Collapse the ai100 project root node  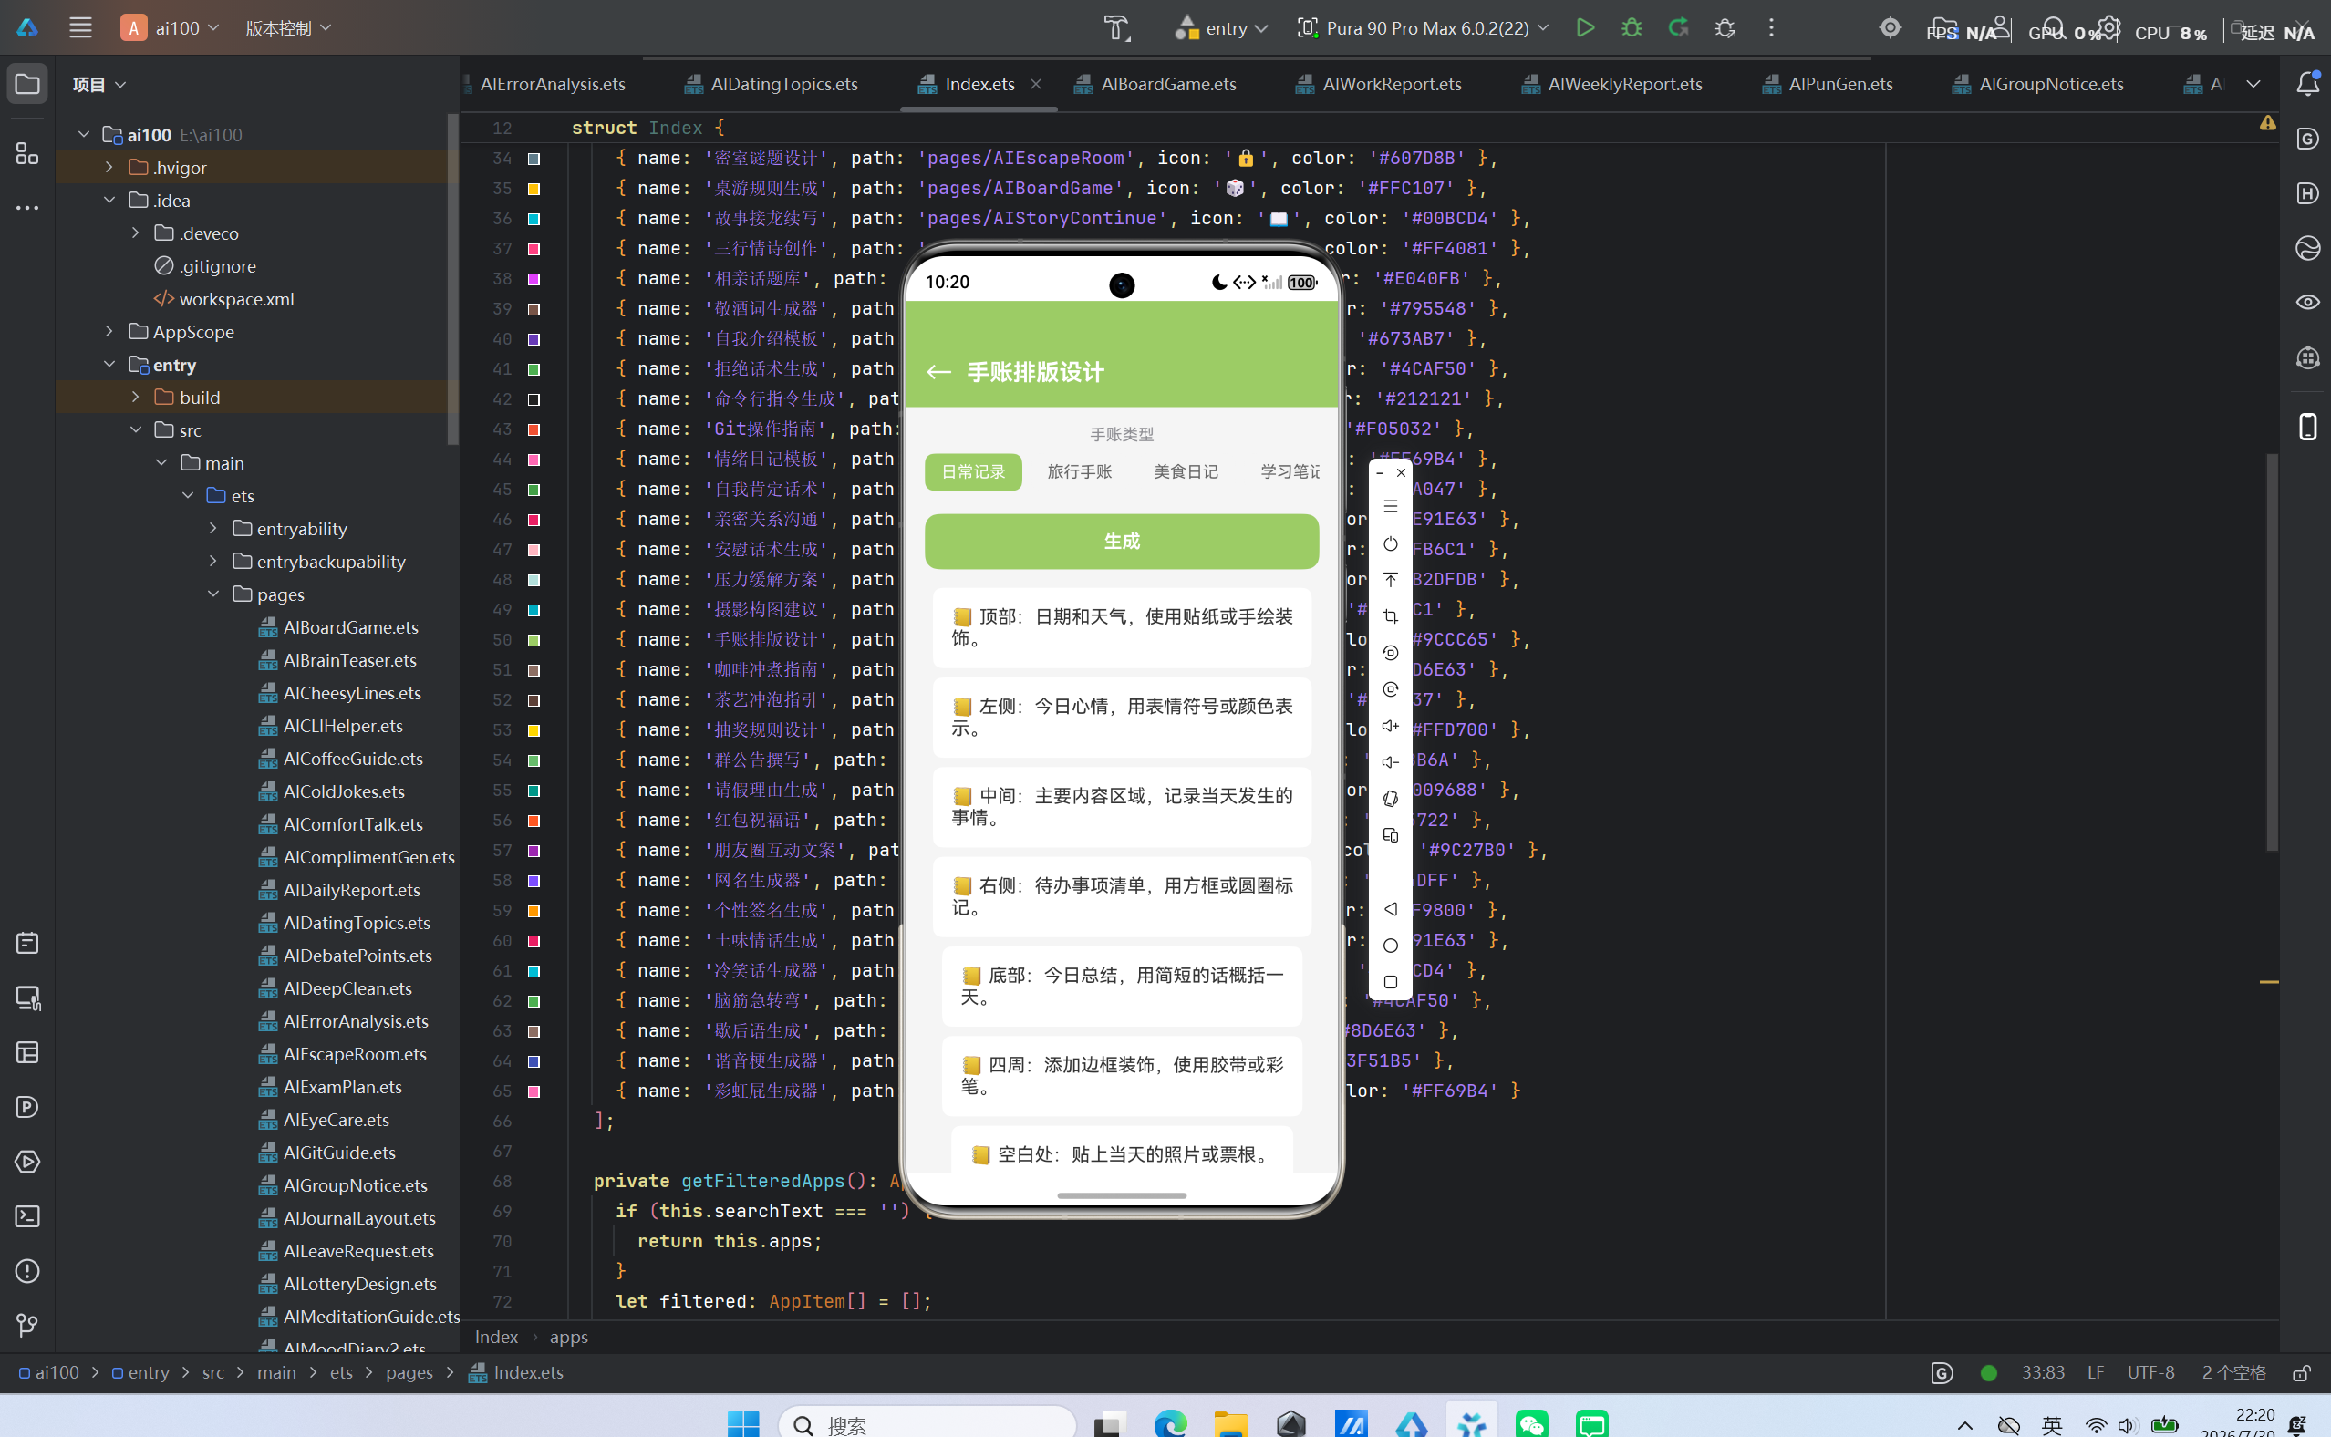(x=84, y=135)
